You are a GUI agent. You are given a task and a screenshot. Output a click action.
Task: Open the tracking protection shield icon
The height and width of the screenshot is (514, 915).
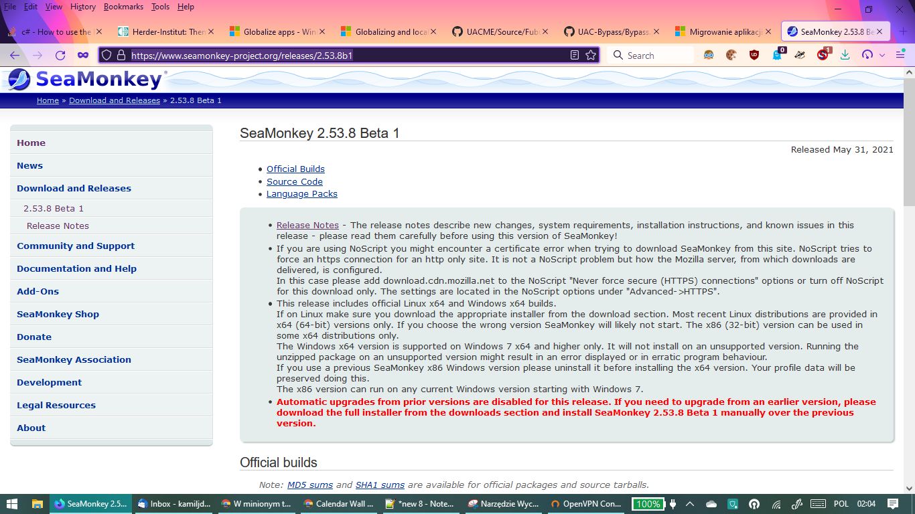pyautogui.click(x=107, y=56)
